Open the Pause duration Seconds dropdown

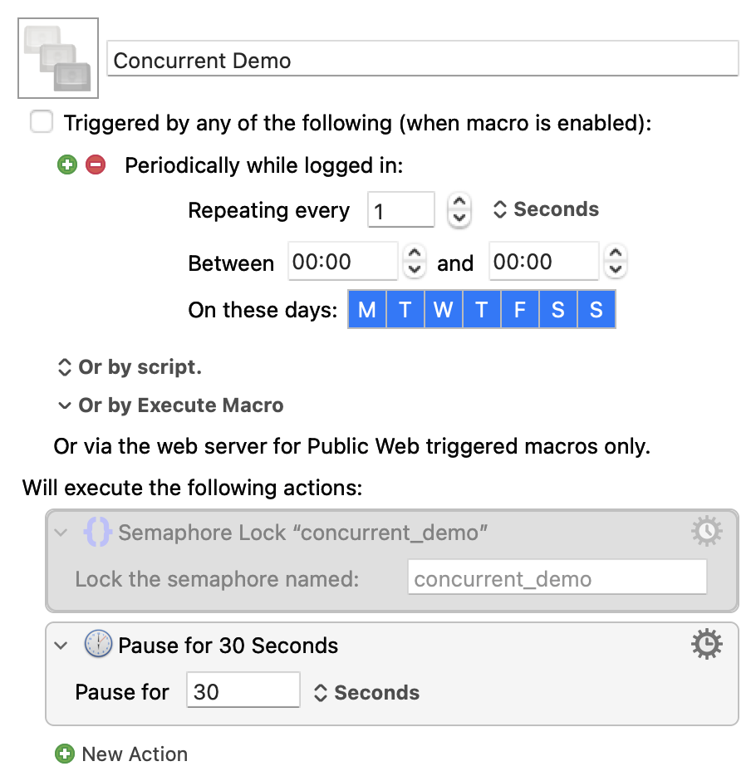(x=366, y=693)
